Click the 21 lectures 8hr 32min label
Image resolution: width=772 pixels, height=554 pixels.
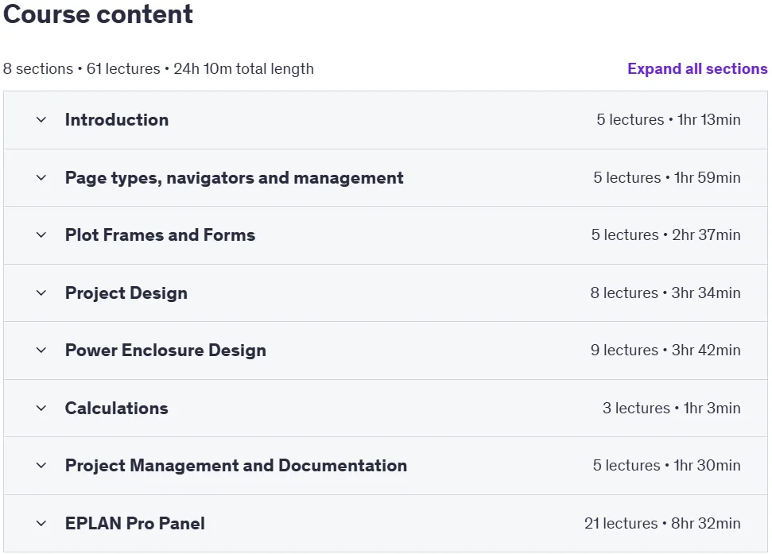[662, 524]
